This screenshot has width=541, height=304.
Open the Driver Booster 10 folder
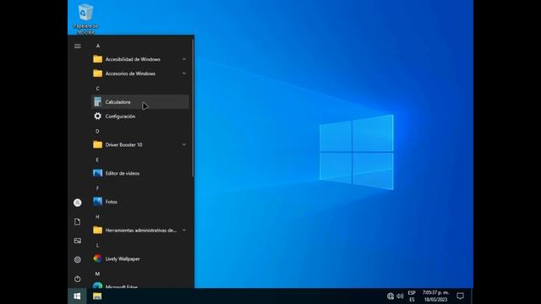(139, 144)
